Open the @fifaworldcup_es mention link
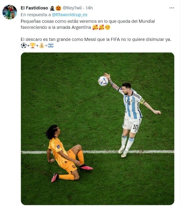Viewport: 184px width, 207px height. [70, 15]
